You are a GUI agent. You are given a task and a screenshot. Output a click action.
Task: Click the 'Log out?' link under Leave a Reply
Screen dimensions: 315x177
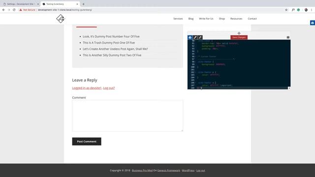pos(109,88)
